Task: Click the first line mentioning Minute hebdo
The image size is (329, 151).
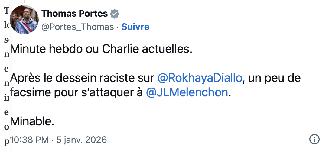Action: click(101, 49)
